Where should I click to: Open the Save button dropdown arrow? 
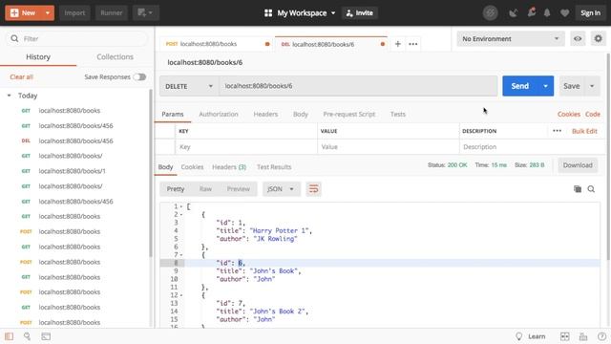tap(592, 86)
